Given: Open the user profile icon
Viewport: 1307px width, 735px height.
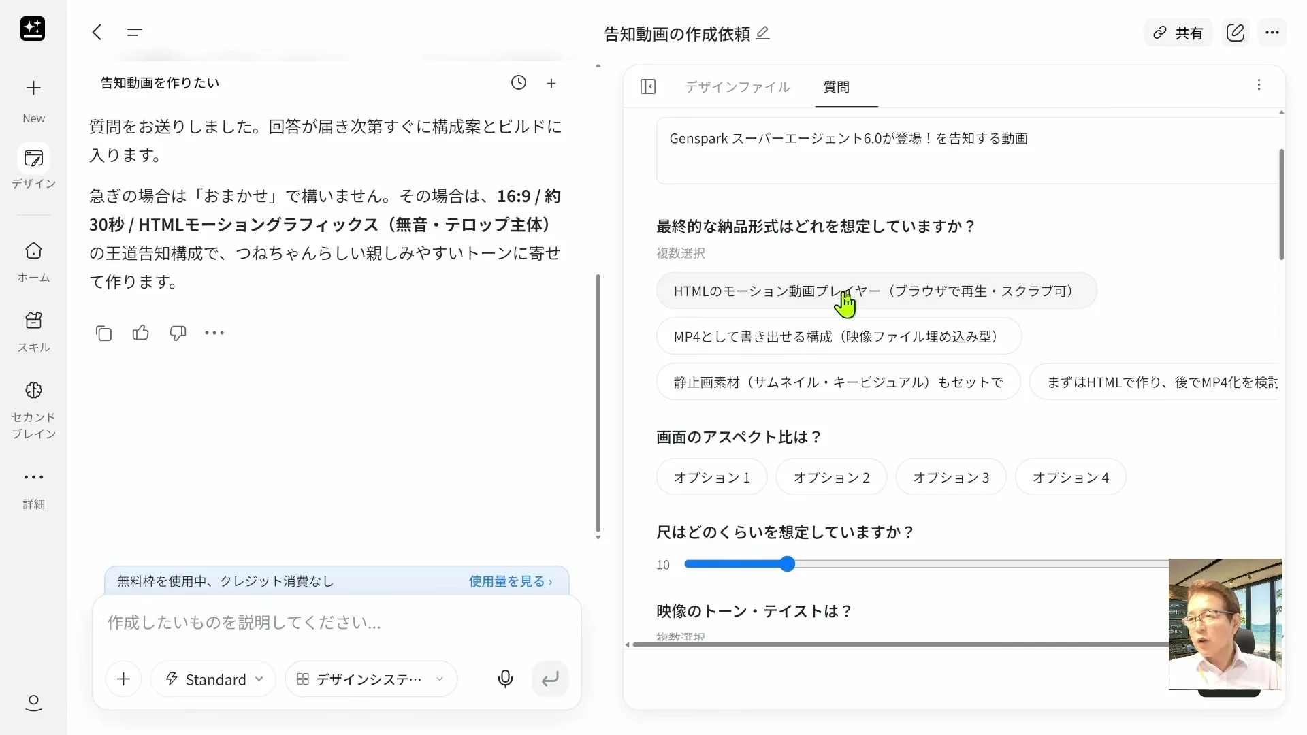Looking at the screenshot, I should [x=33, y=703].
